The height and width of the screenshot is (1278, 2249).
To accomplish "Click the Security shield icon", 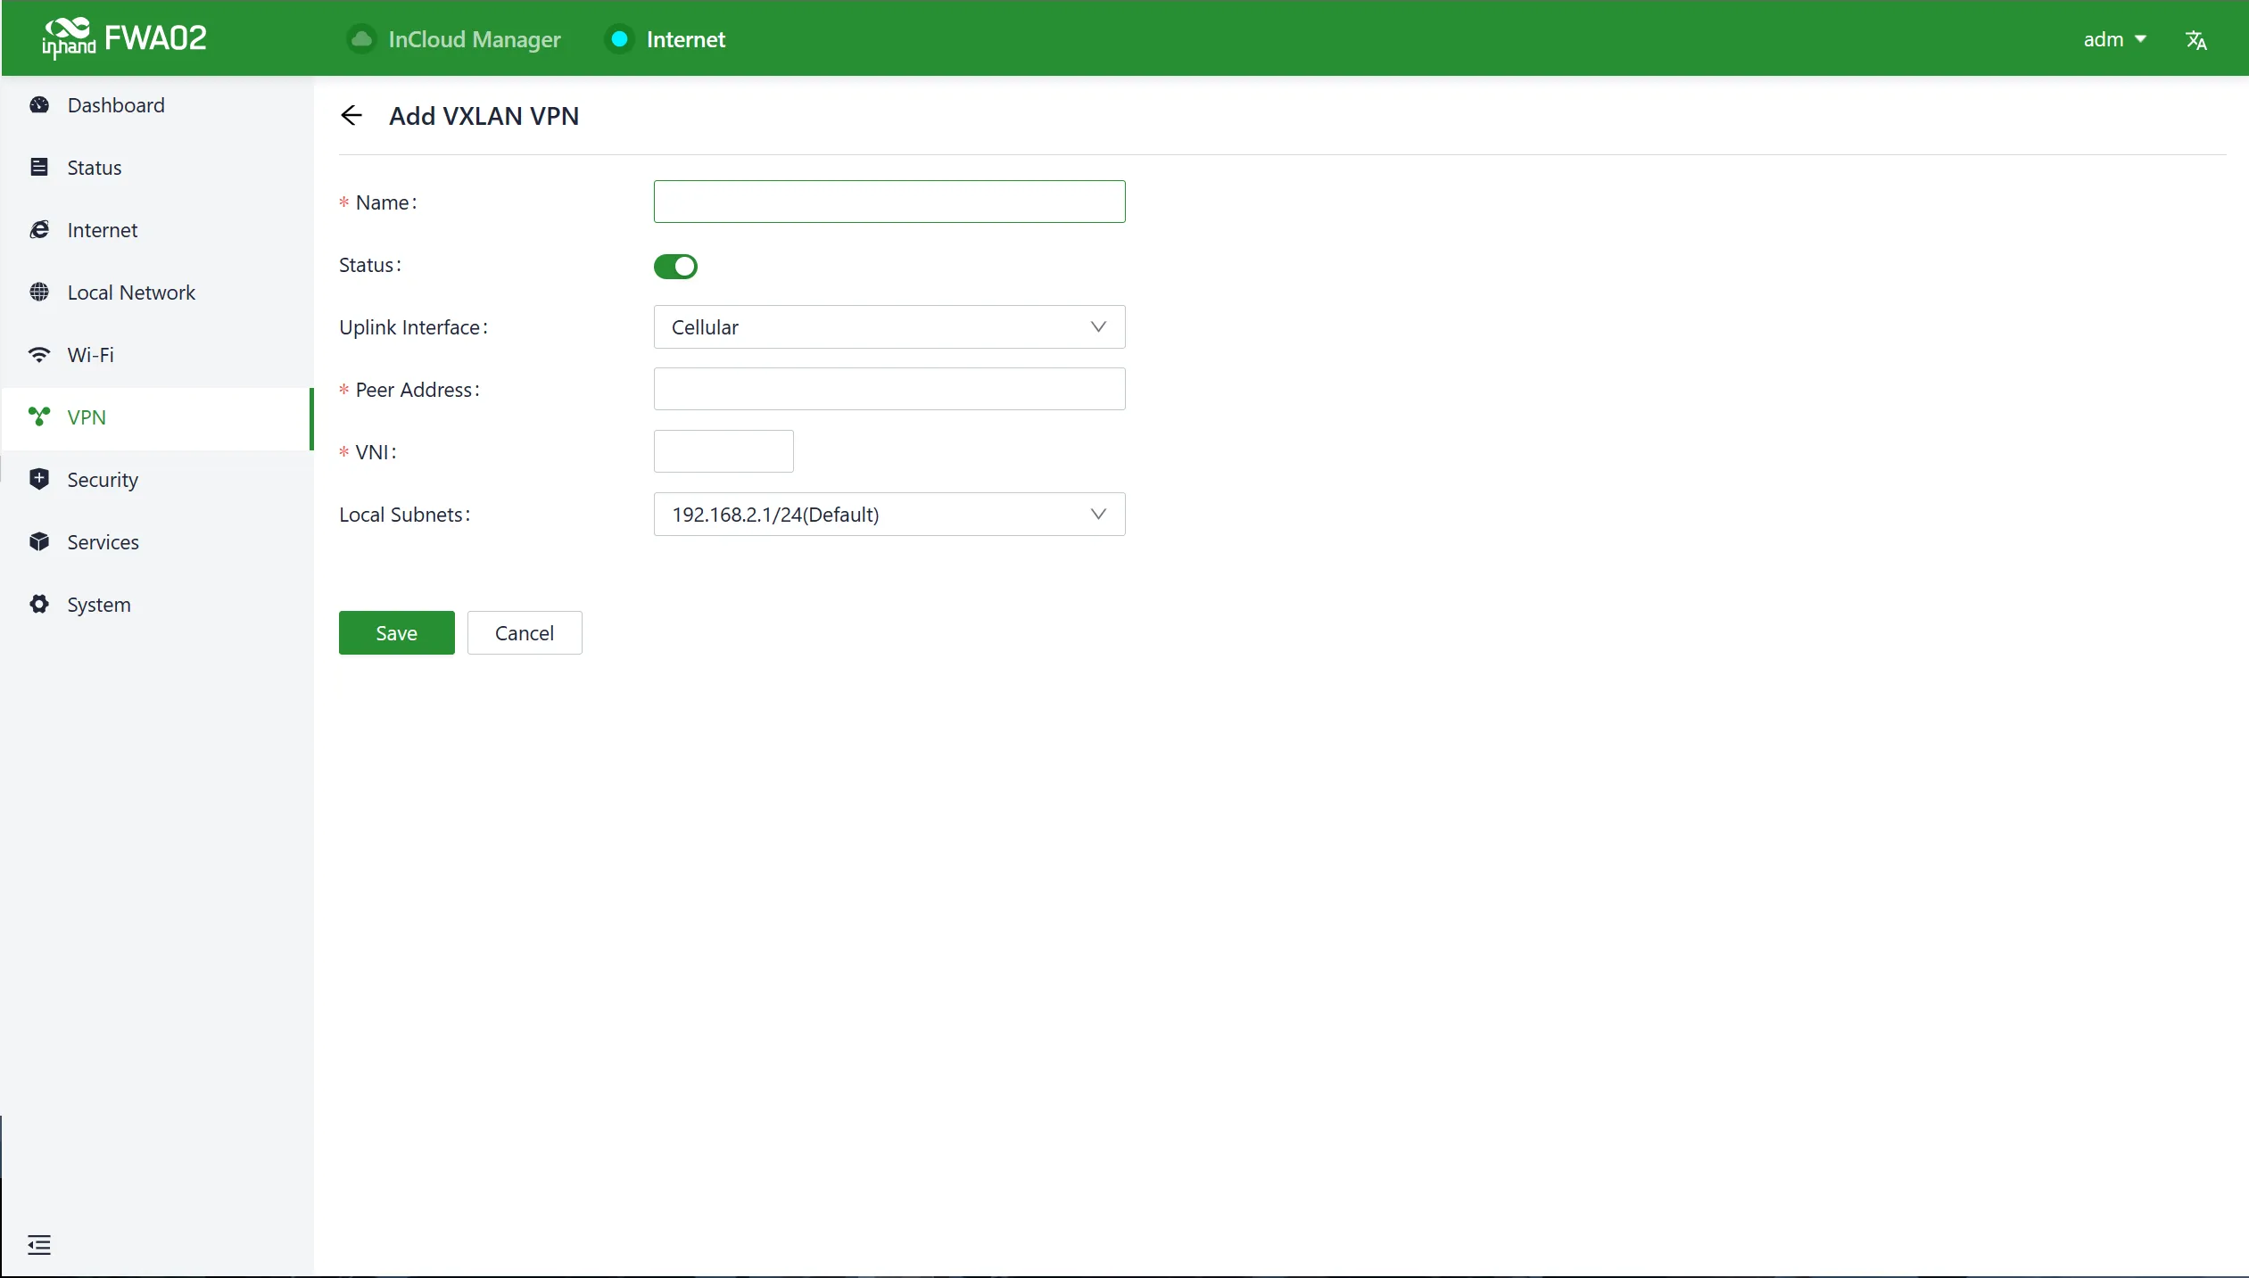I will [39, 479].
